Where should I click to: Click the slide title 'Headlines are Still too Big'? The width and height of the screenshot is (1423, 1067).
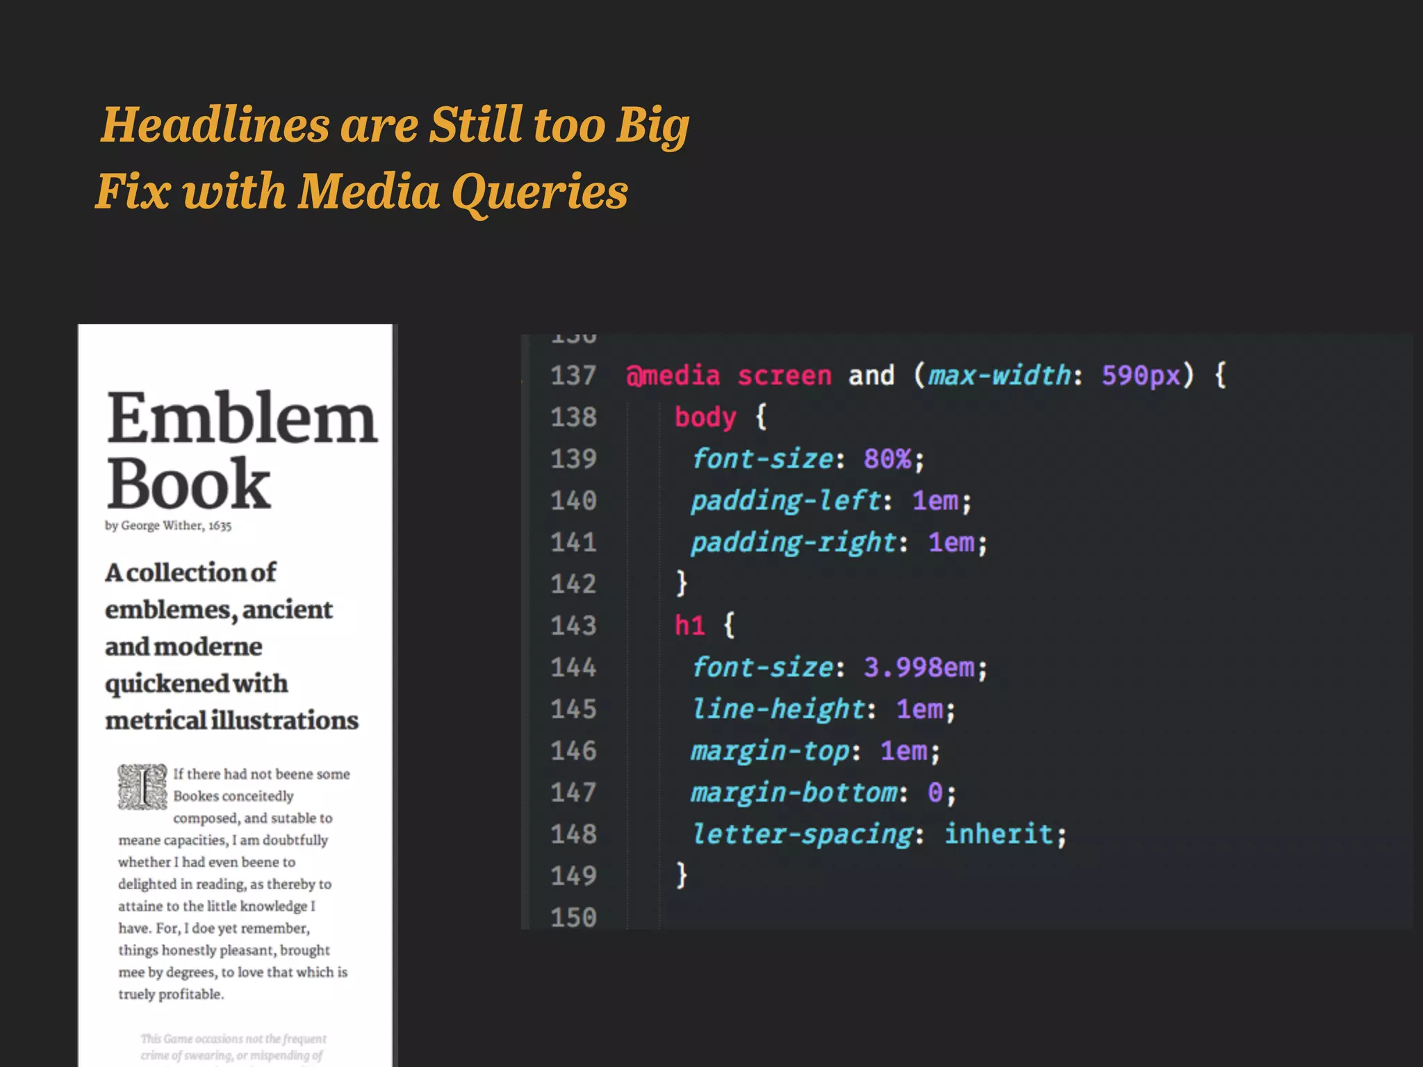coord(395,126)
